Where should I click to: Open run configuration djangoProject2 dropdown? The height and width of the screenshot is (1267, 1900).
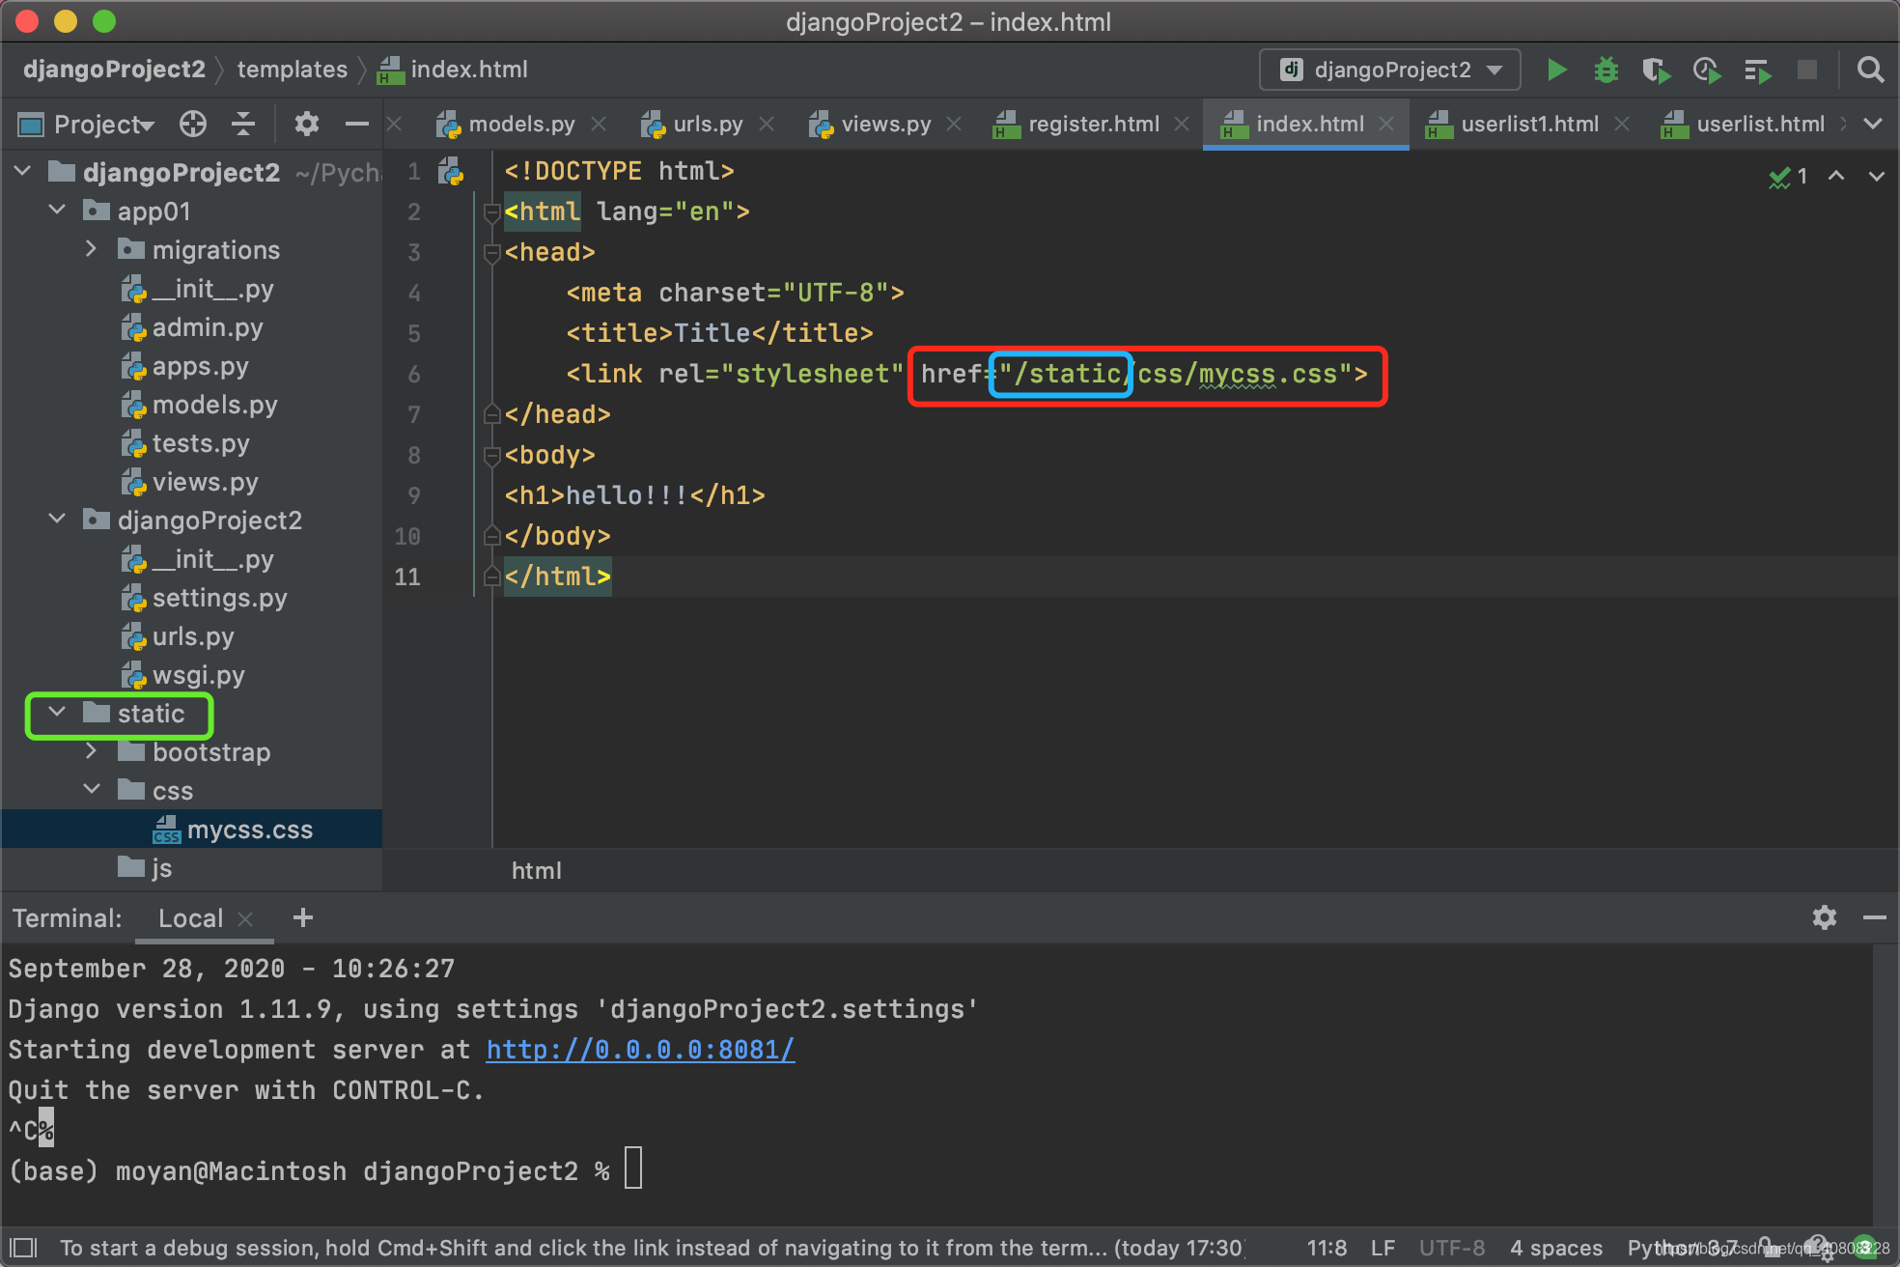pyautogui.click(x=1390, y=70)
